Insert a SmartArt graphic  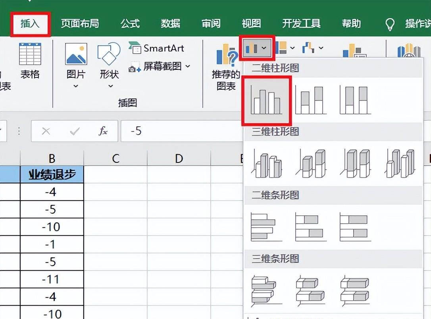156,48
